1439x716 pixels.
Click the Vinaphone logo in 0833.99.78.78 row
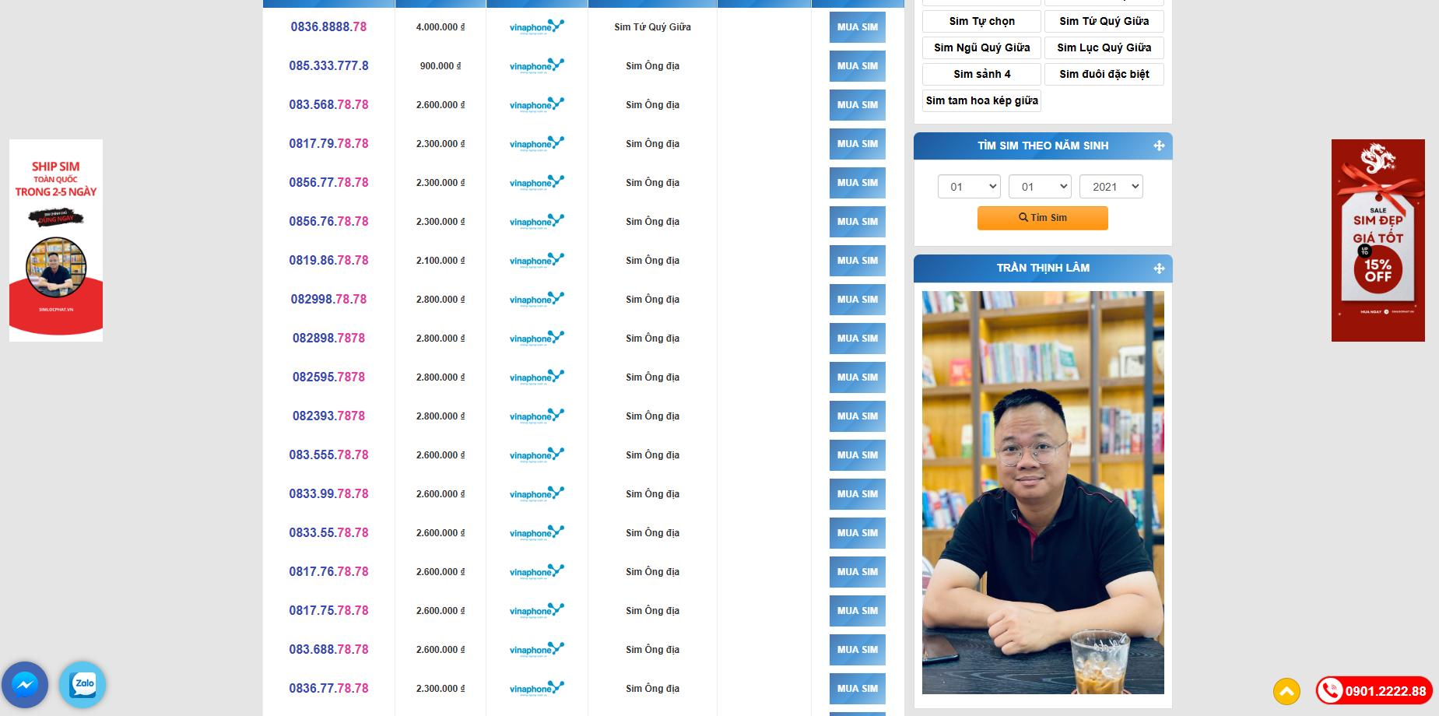(x=537, y=494)
